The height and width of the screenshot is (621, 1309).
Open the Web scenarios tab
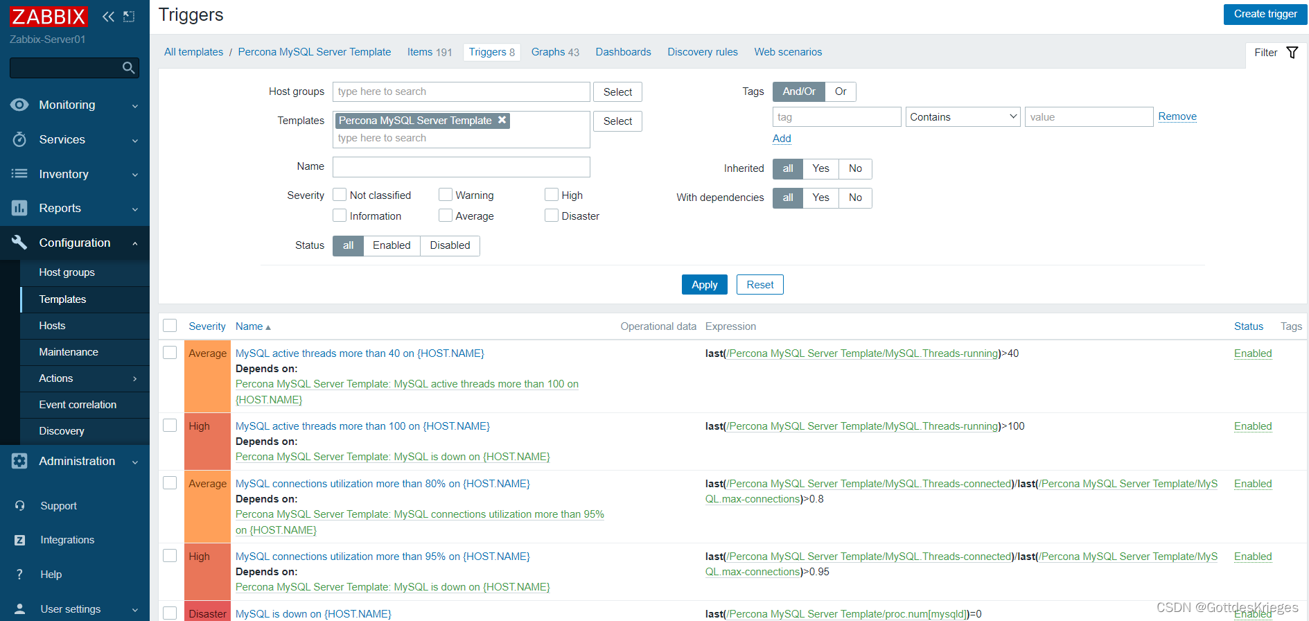click(x=788, y=52)
